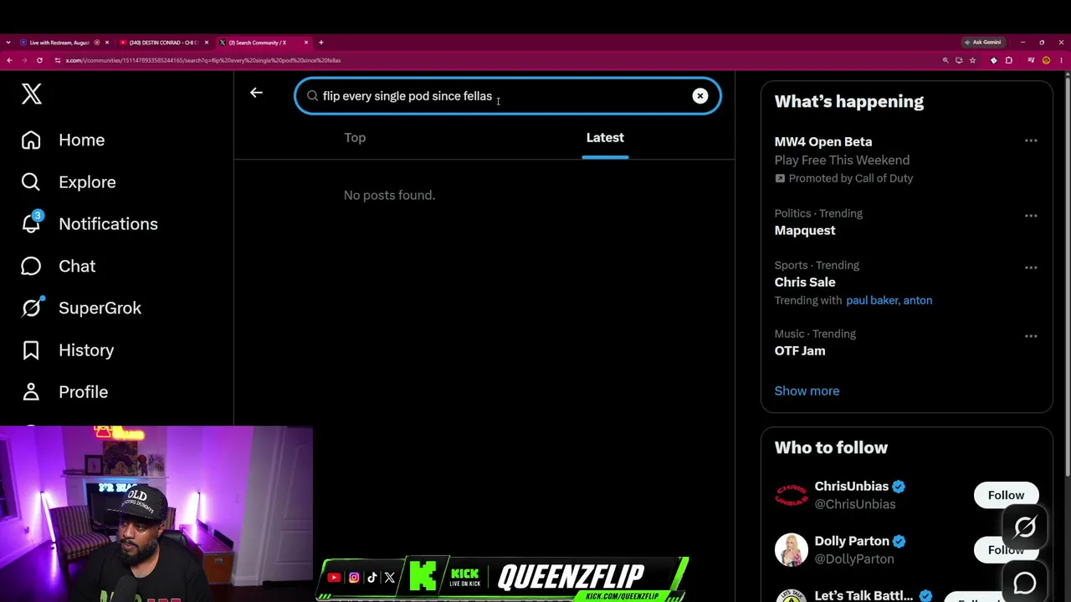Open more options for MW4 Open Beta

[x=1031, y=141]
